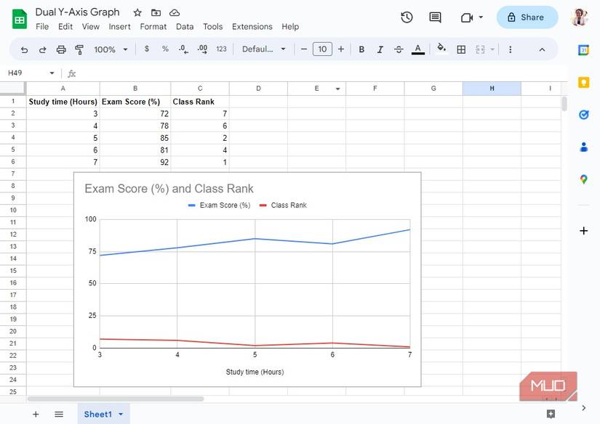Open the Extensions menu
Screen dimensions: 600x424
pyautogui.click(x=252, y=26)
